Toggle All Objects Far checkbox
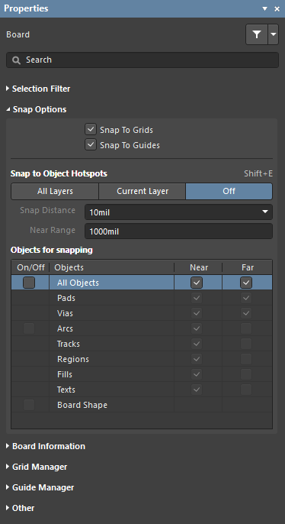 click(x=246, y=283)
